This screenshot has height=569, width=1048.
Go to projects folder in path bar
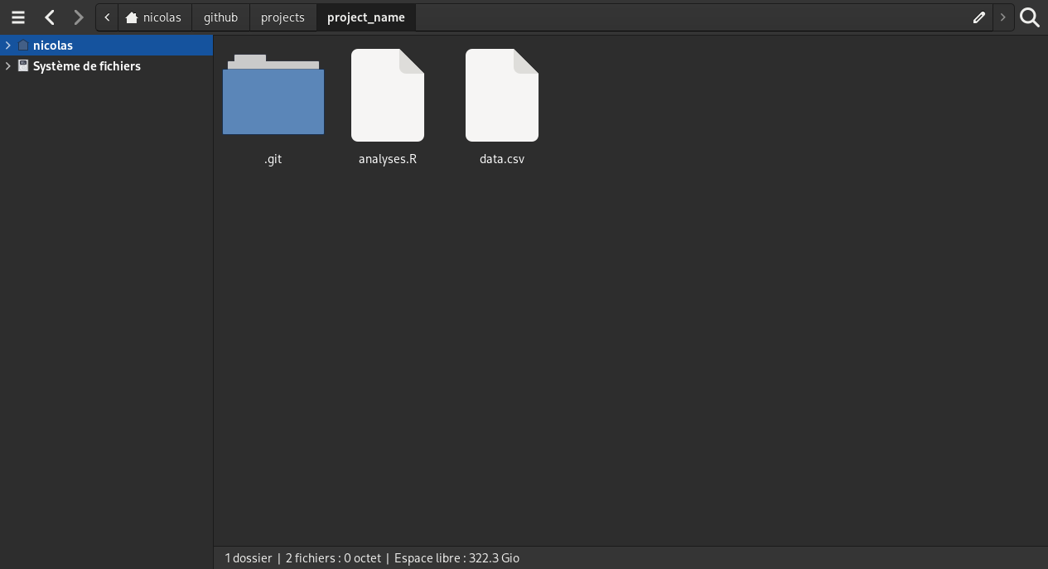pos(283,17)
